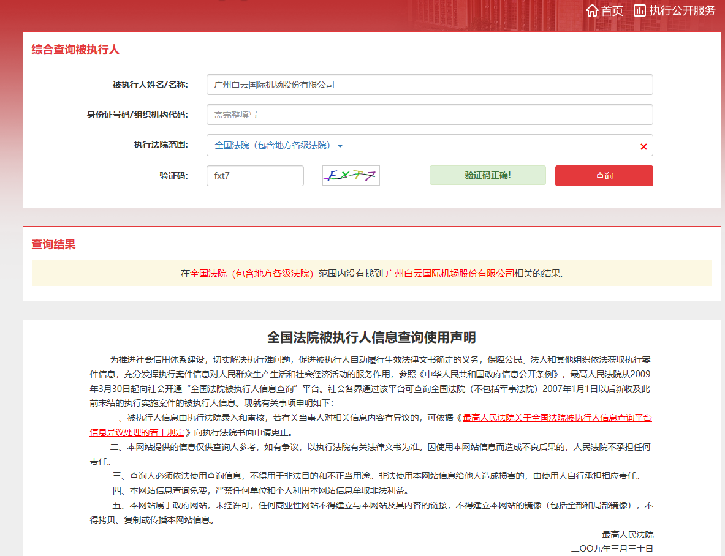Click the 查询结果 heading

click(x=54, y=244)
